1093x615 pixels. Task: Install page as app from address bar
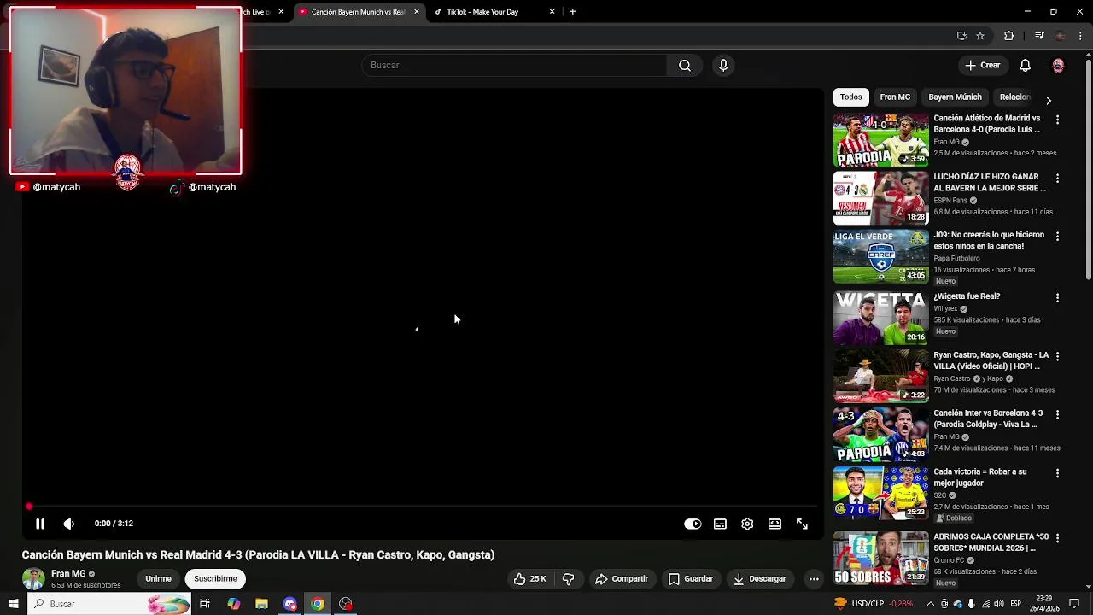click(961, 36)
